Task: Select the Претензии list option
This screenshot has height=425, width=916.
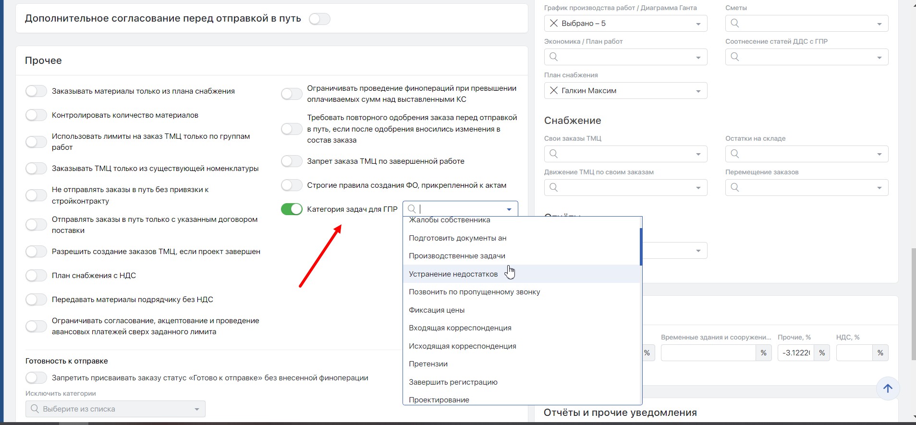Action: 428,364
